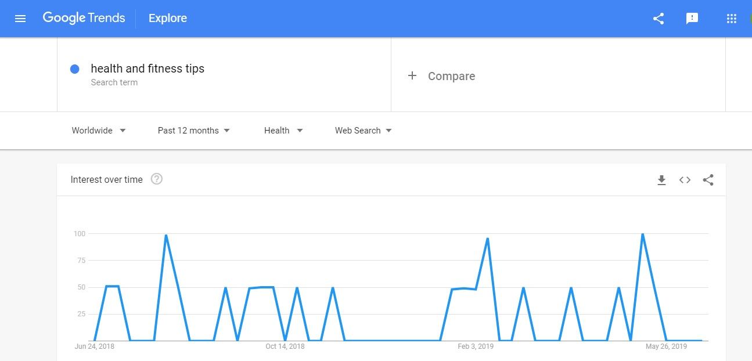
Task: Open the Interest over time help icon
Action: coord(157,179)
